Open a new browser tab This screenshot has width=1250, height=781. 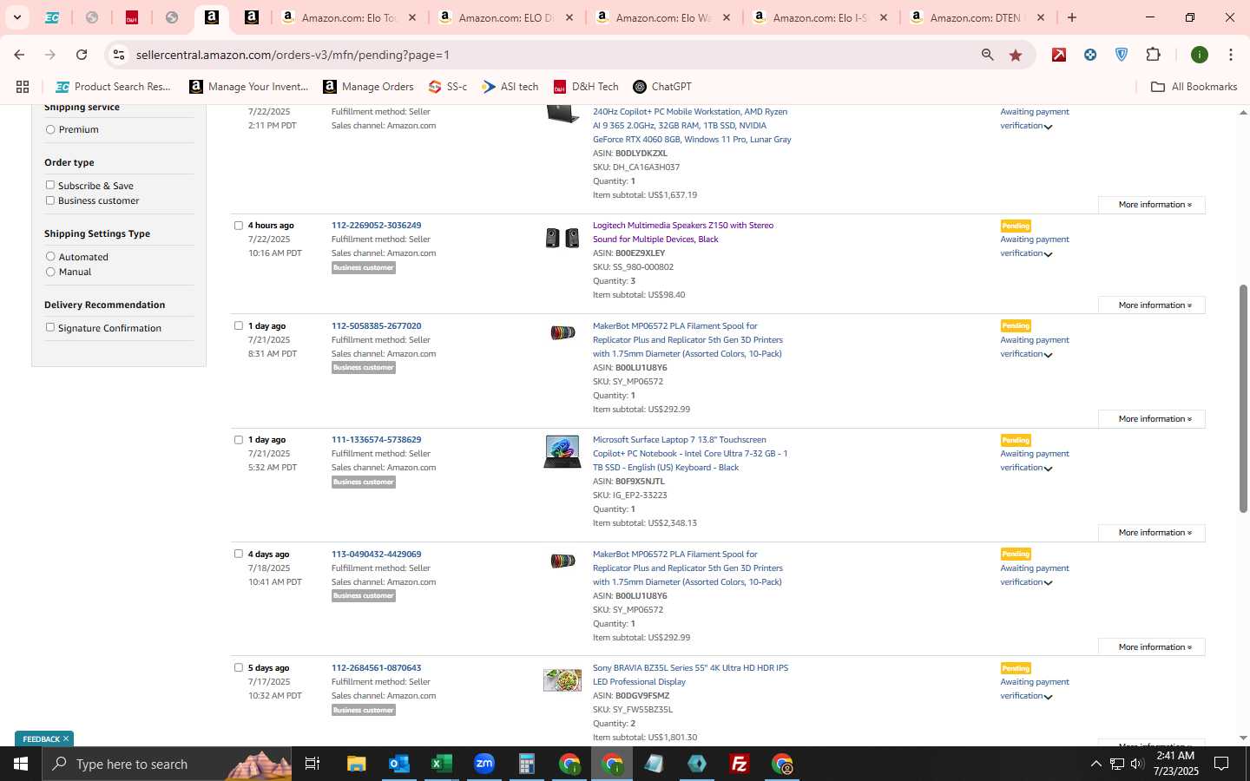(1072, 17)
